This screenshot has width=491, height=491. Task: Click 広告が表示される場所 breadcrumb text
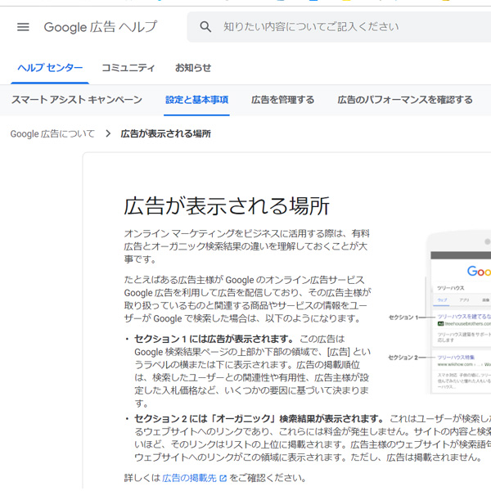coord(165,133)
